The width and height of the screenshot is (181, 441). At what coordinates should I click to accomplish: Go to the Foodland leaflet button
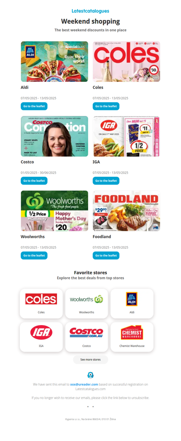(106, 256)
